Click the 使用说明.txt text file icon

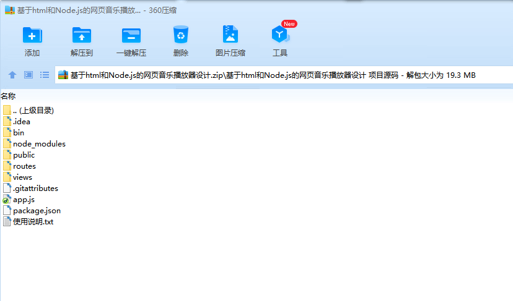coord(7,221)
